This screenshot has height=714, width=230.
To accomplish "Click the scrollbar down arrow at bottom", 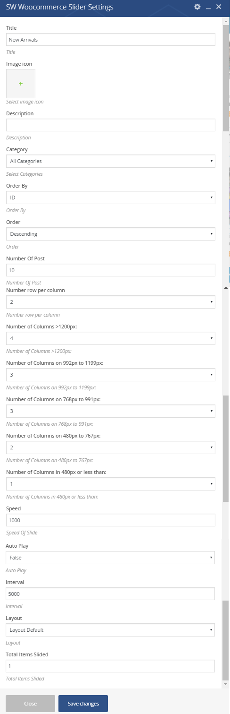I will [x=226, y=684].
